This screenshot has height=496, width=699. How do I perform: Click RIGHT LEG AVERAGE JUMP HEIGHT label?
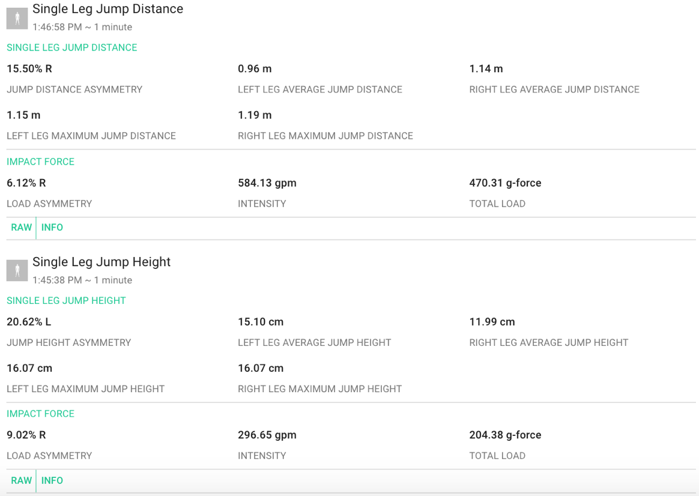(x=549, y=343)
